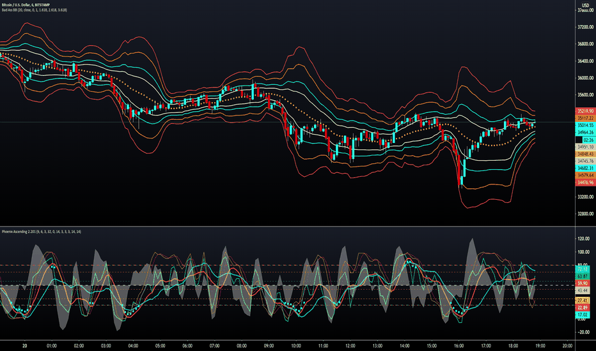
Task: Click the 10:00 time axis label
Action: pos(296,346)
